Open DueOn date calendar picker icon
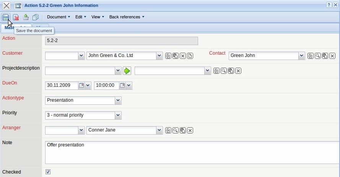This screenshot has height=177, width=340. tap(81, 85)
